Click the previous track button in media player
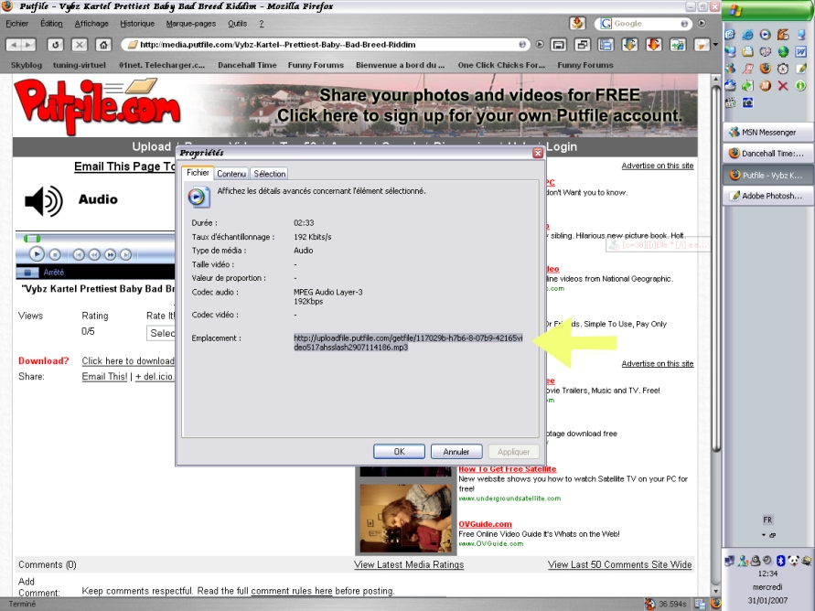815x611 pixels. tap(79, 254)
